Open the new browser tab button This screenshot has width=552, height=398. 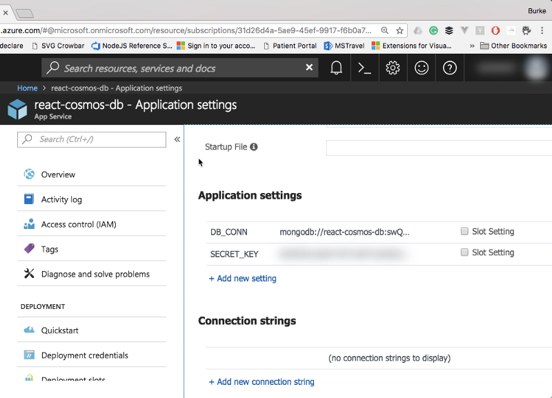click(x=25, y=13)
